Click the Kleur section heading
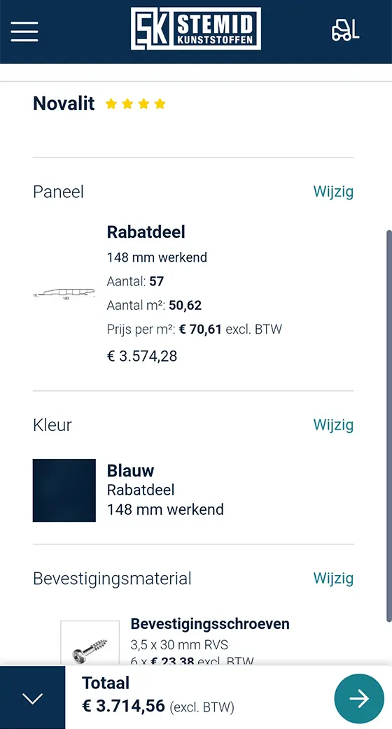 52,425
